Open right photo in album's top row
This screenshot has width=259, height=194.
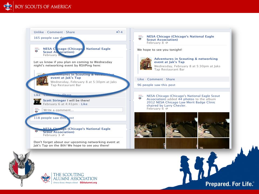tap(214, 125)
